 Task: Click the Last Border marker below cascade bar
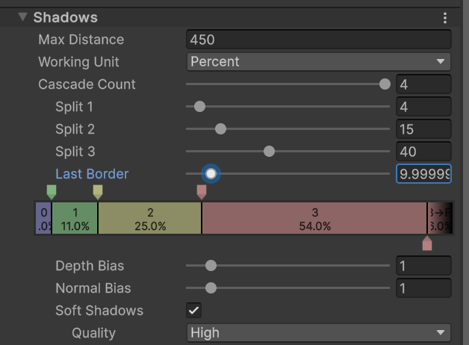pyautogui.click(x=426, y=243)
